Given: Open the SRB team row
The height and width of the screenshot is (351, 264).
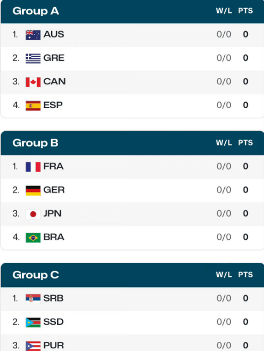Looking at the screenshot, I should [132, 299].
